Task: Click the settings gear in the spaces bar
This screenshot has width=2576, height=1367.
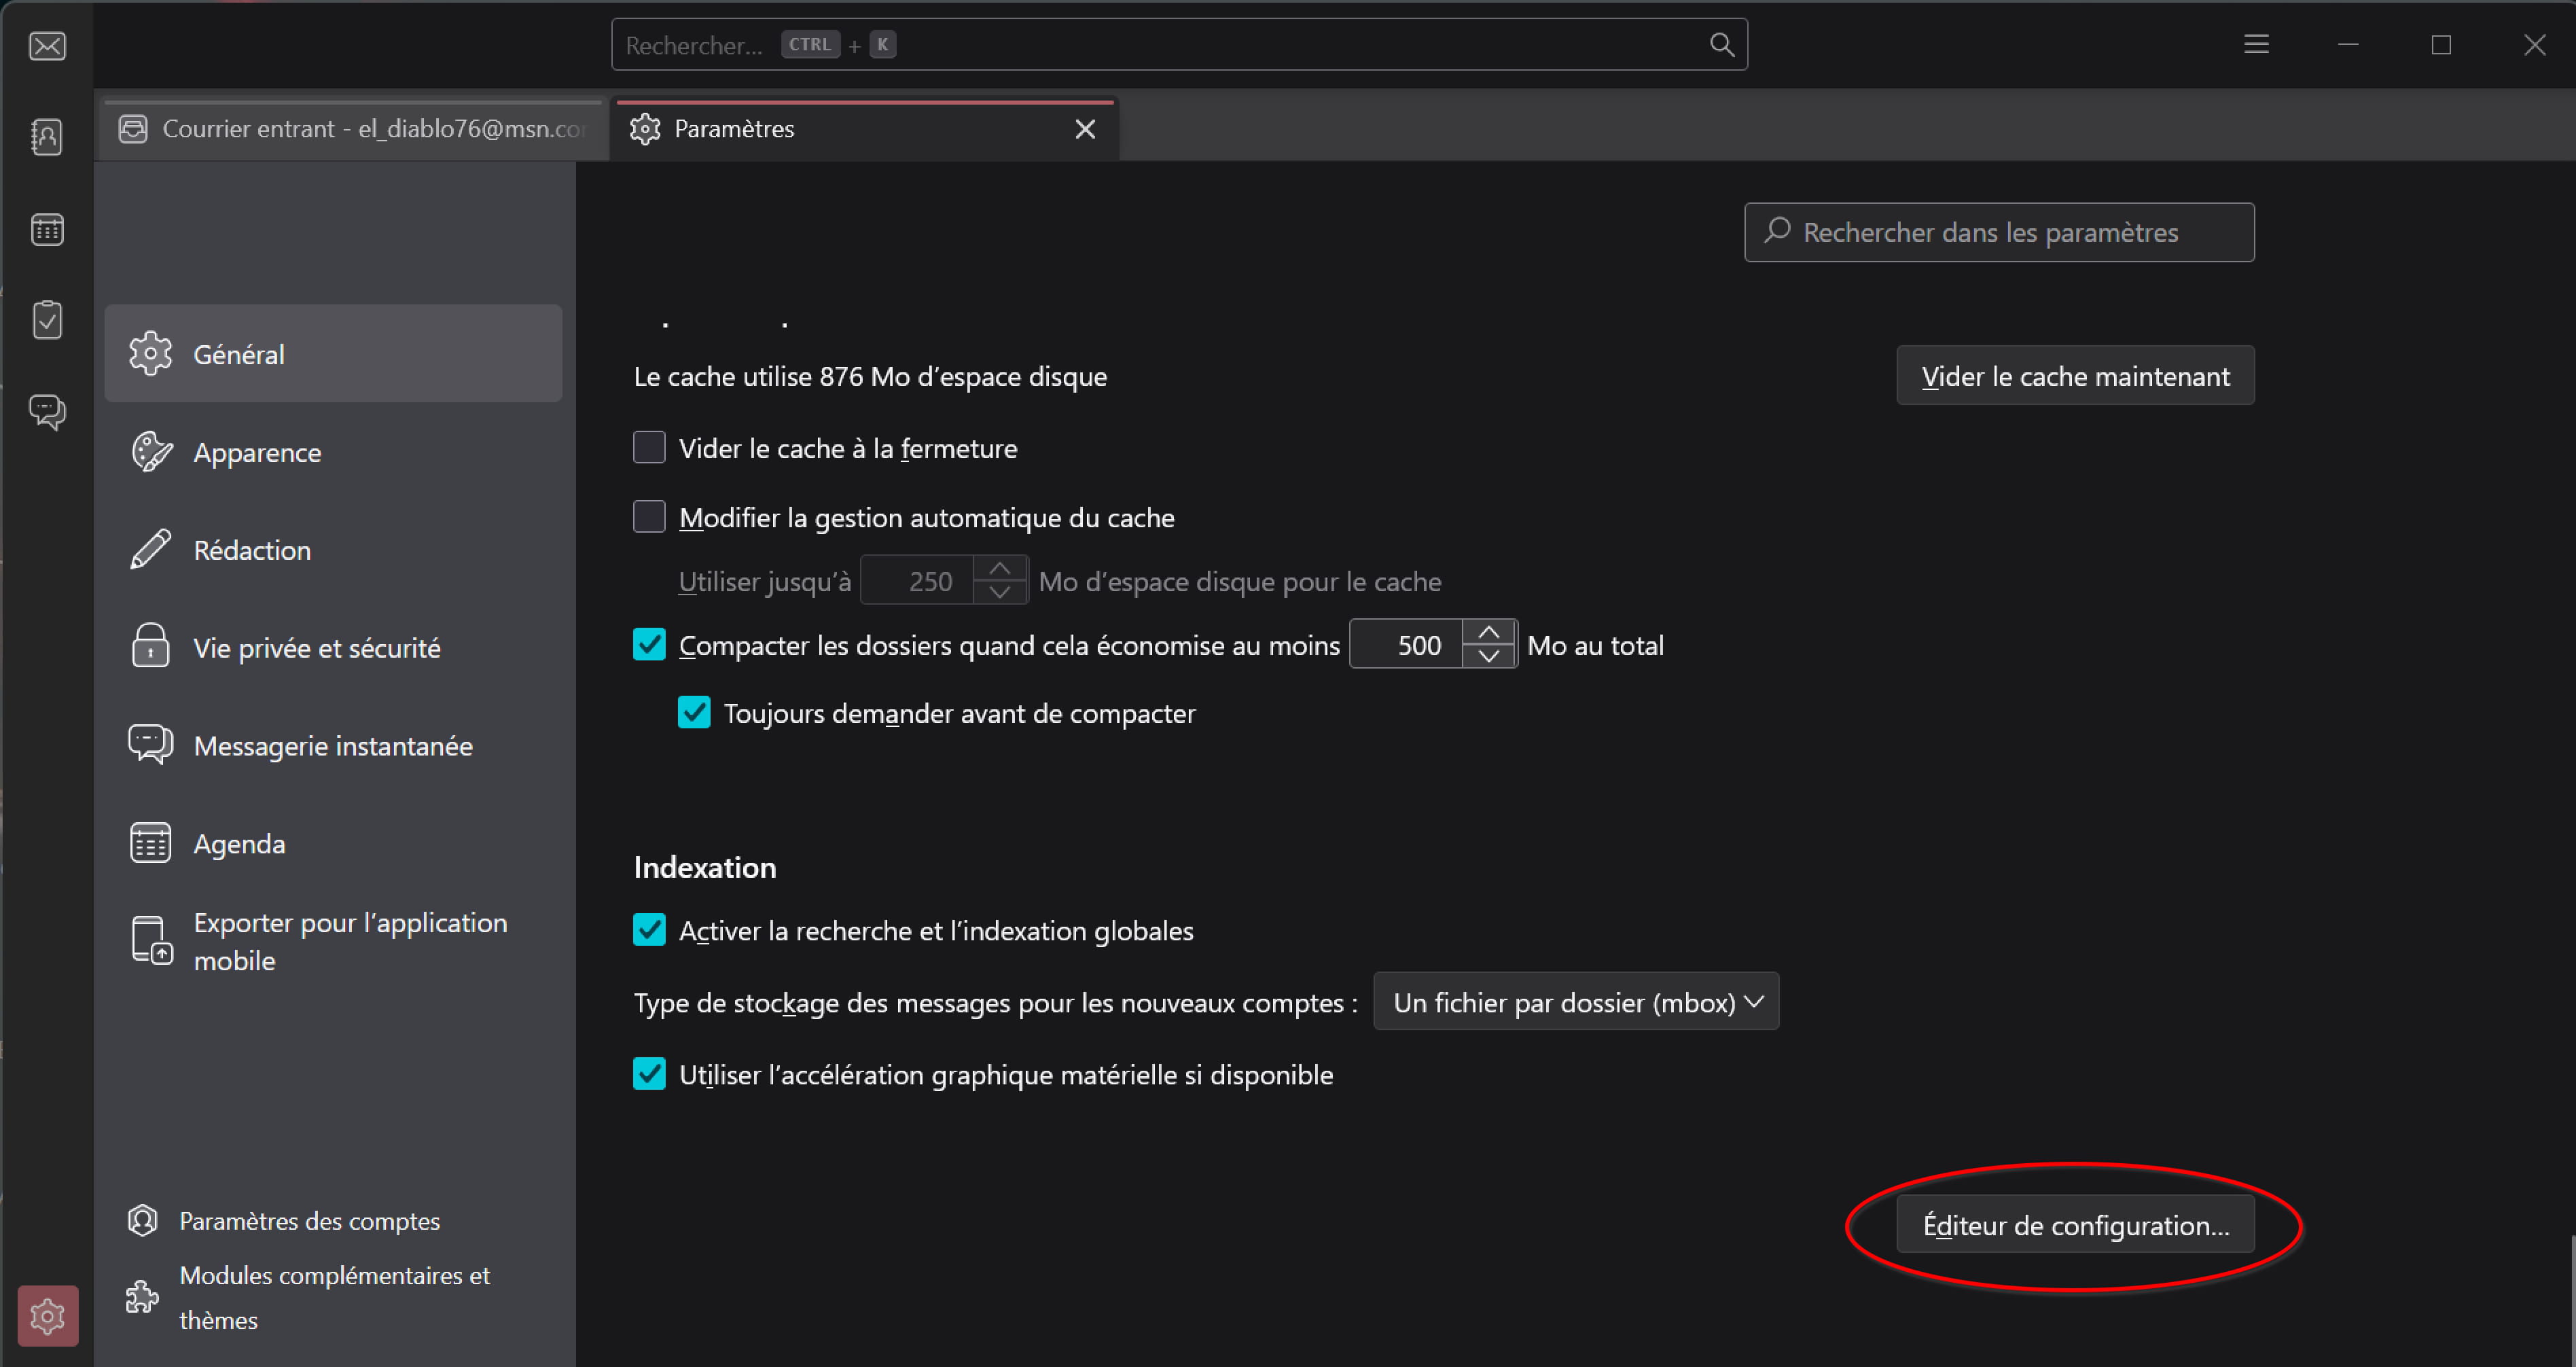Action: pyautogui.click(x=47, y=1315)
